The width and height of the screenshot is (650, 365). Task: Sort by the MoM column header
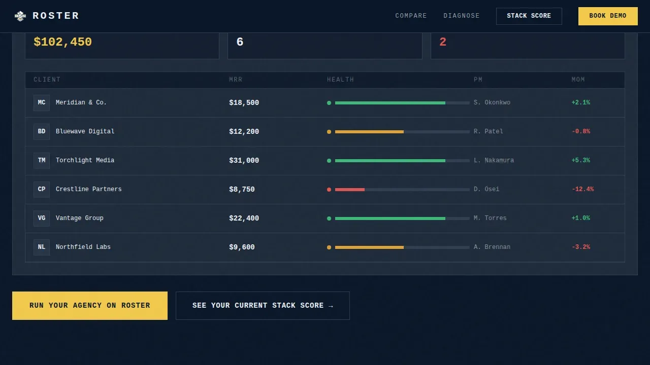[578, 80]
